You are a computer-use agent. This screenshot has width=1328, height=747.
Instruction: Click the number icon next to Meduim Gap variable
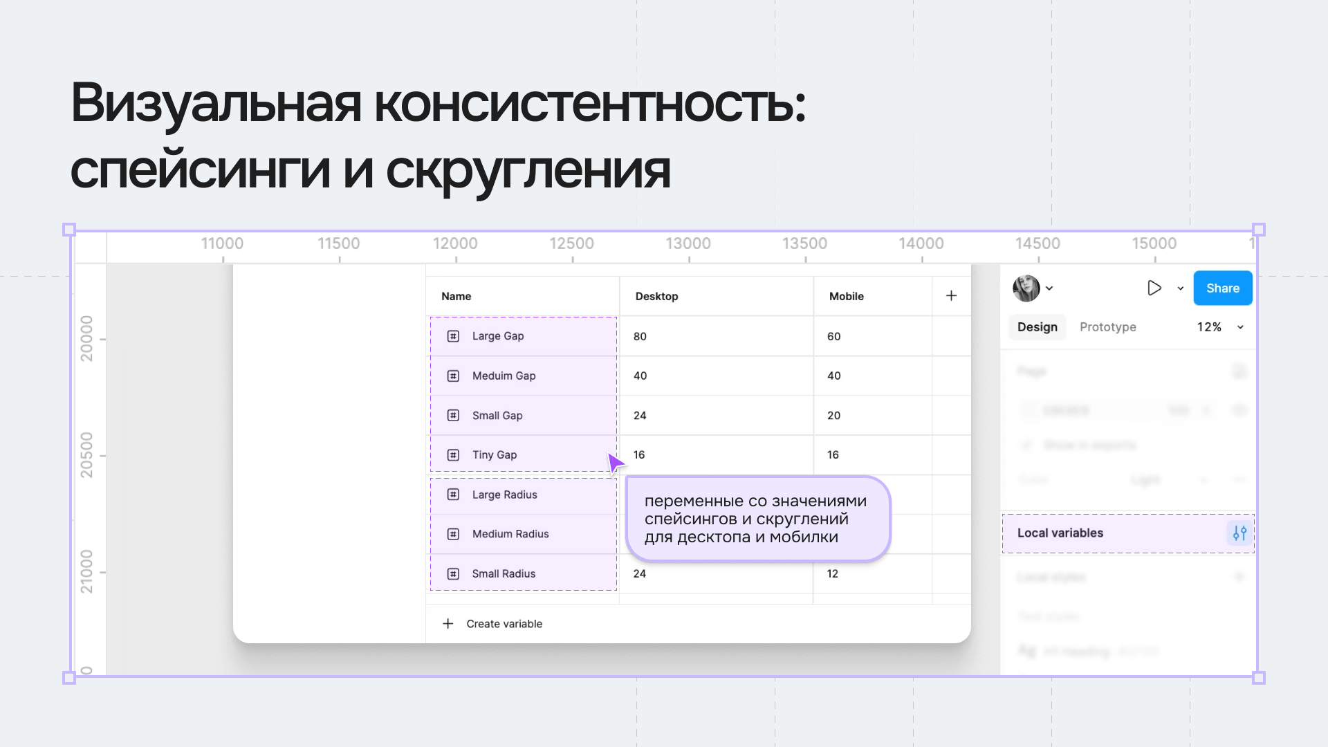click(453, 376)
